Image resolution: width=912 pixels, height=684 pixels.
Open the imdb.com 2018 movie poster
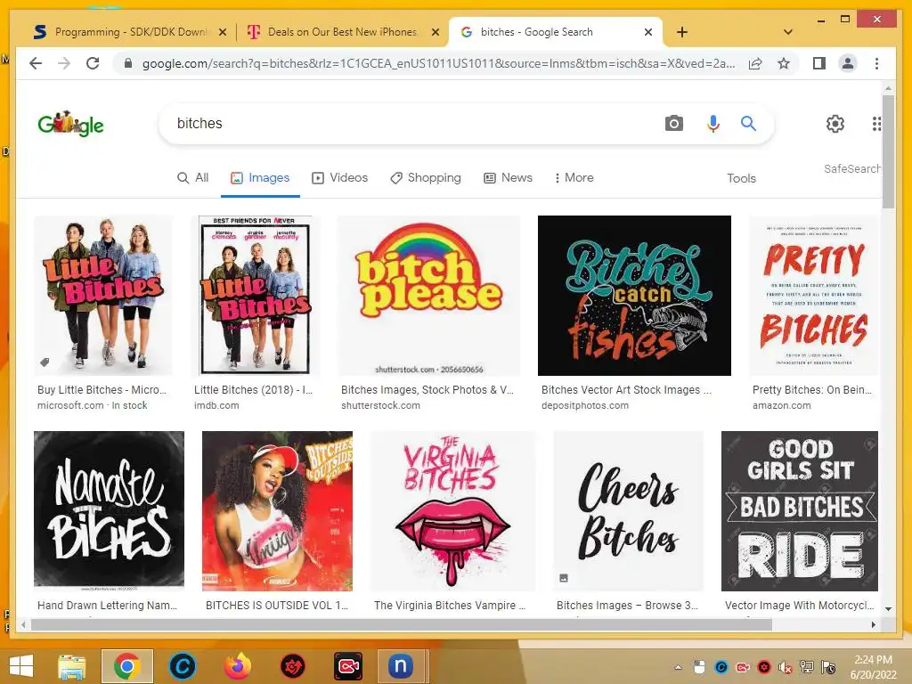point(256,296)
